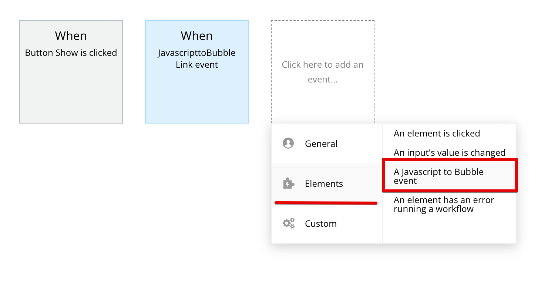Choose the Custom category in event menu

(x=327, y=223)
